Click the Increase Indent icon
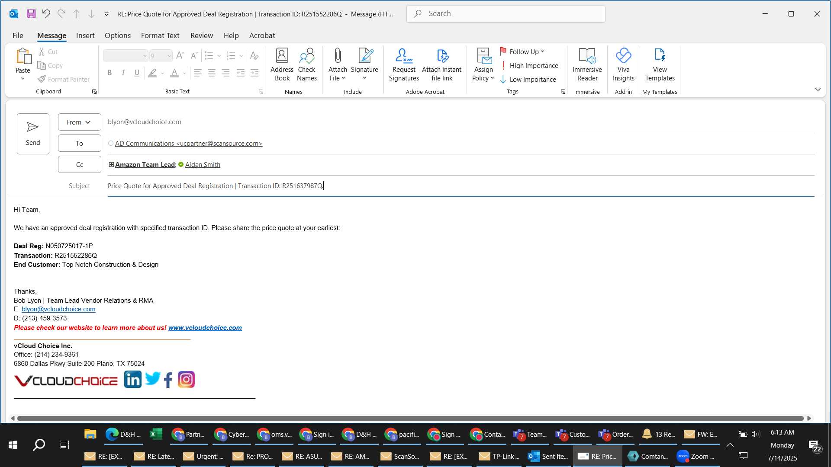This screenshot has height=467, width=831. tap(254, 73)
